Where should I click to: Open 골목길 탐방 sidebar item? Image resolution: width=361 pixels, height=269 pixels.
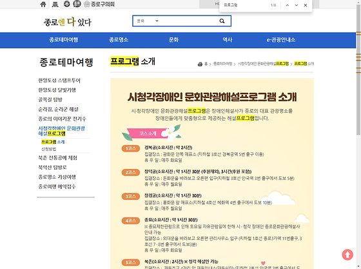click(x=50, y=99)
